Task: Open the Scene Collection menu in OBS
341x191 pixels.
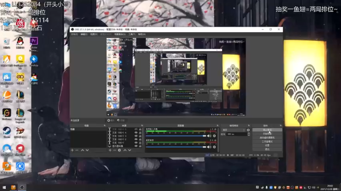Action: click(x=120, y=34)
